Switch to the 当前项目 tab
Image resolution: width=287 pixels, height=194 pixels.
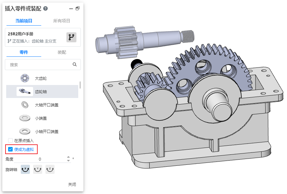click(x=24, y=21)
